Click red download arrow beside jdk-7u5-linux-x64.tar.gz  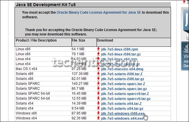[x=98, y=64]
